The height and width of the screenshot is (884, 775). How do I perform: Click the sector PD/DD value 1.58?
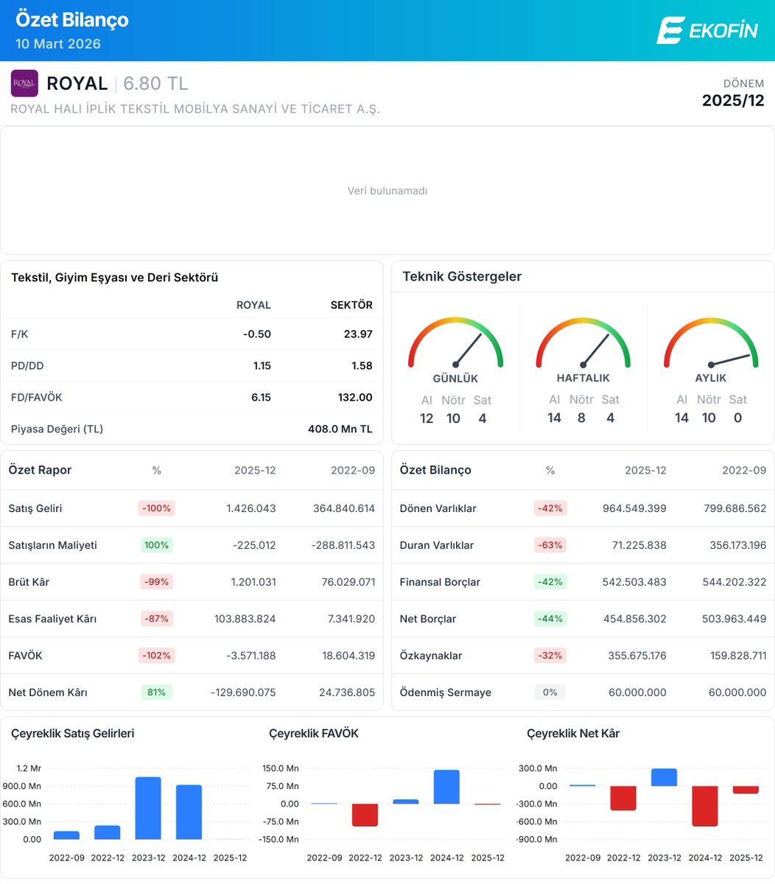pos(362,366)
